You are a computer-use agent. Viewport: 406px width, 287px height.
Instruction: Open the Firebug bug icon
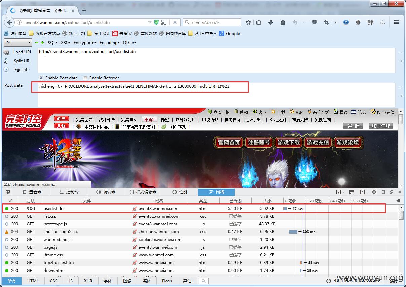[358, 22]
